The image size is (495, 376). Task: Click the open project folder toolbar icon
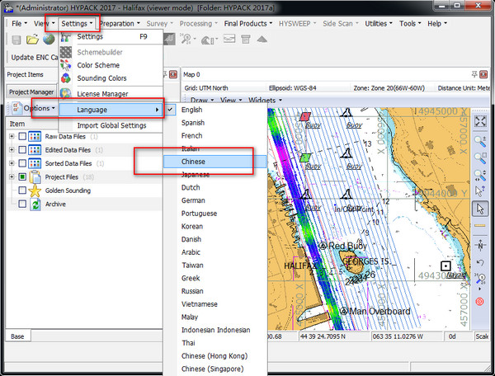[32, 40]
